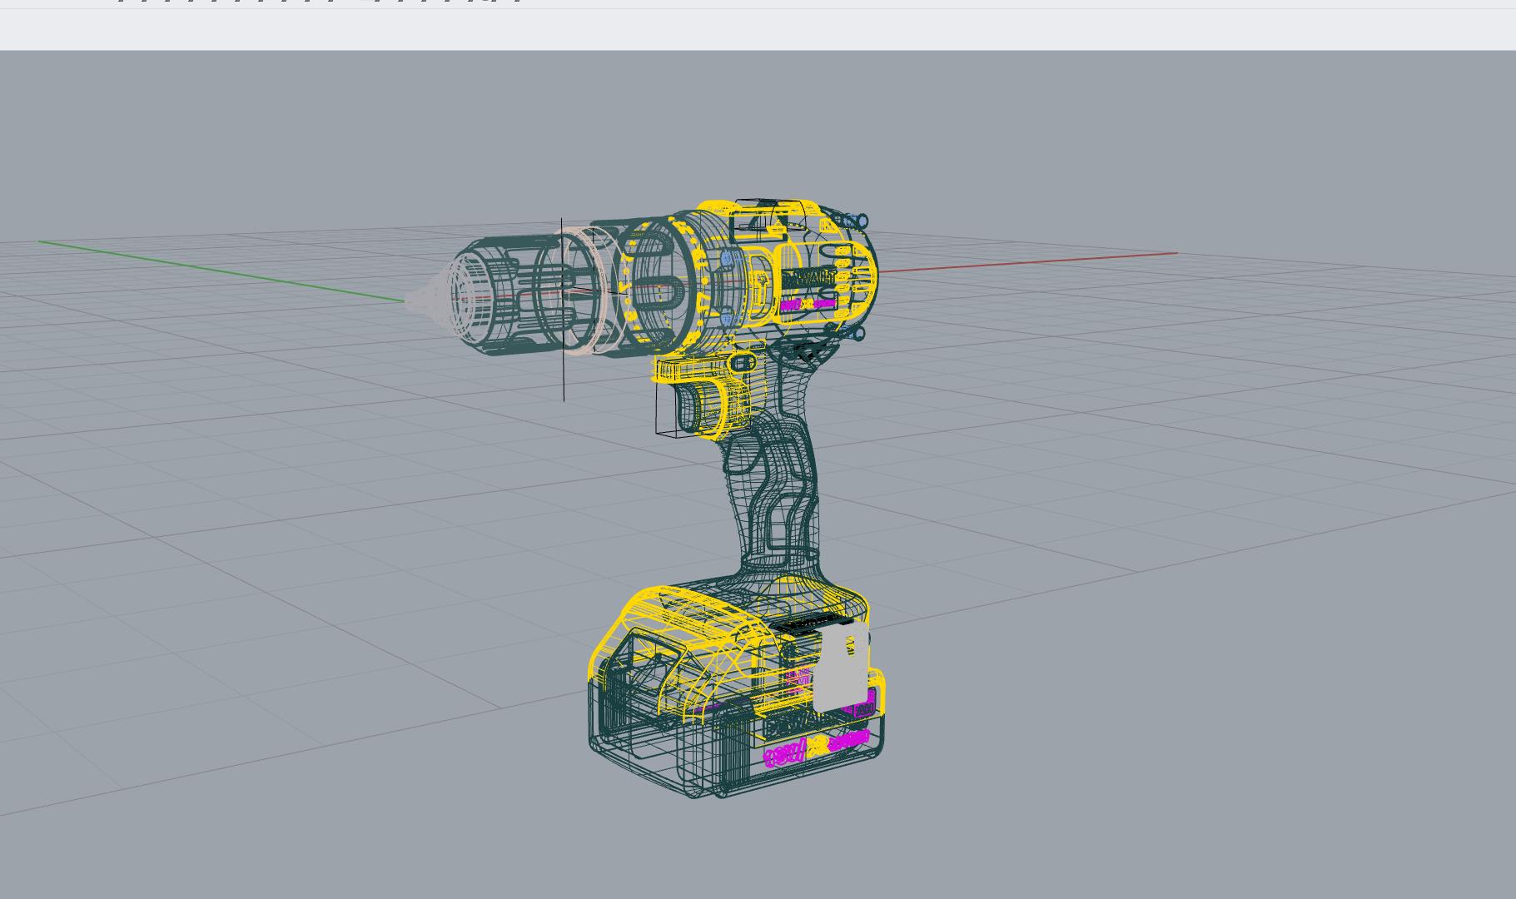Click the torque adjustment collar with yellow dots
This screenshot has width=1516, height=899.
pyautogui.click(x=656, y=287)
